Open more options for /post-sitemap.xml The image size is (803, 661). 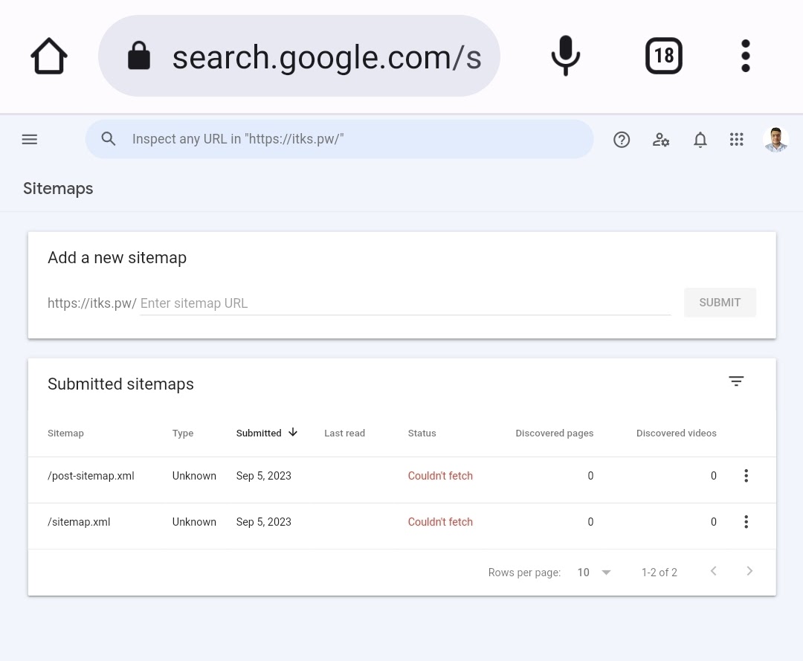point(746,476)
